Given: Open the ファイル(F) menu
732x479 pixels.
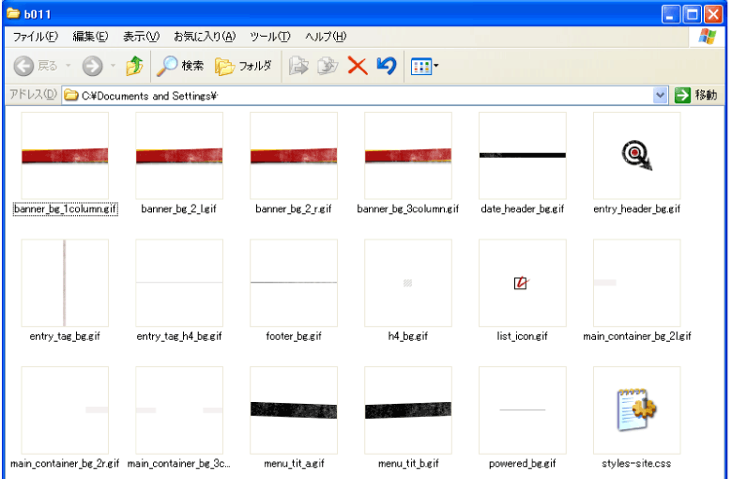Looking at the screenshot, I should 35,37.
